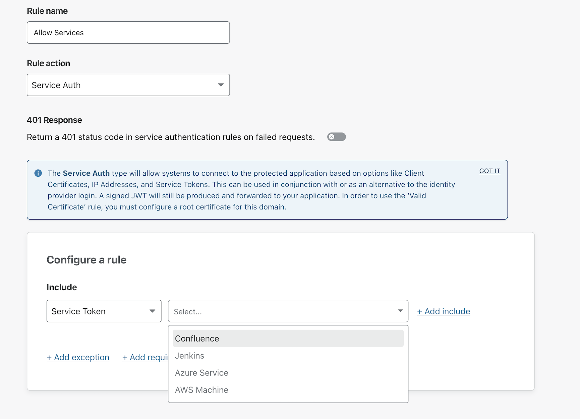The height and width of the screenshot is (419, 580).
Task: Click the + Add include link
Action: click(x=443, y=311)
